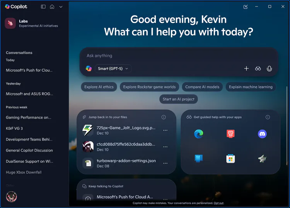290x208 pixels.
Task: Open Gaming Performance on... conversation
Action: coord(29,118)
